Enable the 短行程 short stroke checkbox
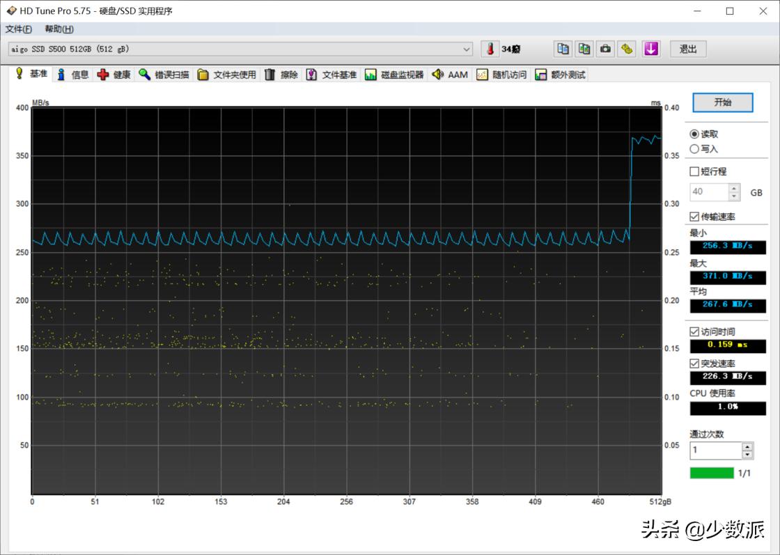The width and height of the screenshot is (780, 555). click(694, 171)
